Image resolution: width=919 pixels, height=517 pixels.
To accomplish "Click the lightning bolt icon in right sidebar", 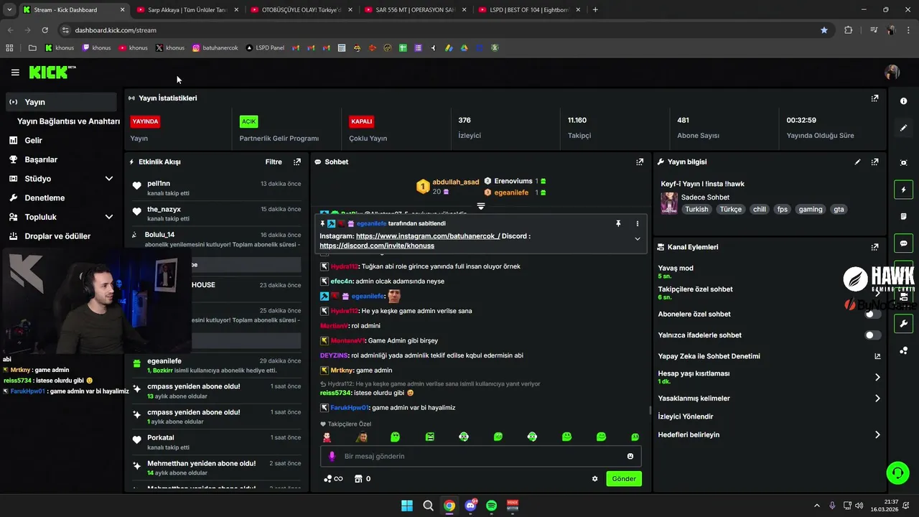I will tap(903, 190).
